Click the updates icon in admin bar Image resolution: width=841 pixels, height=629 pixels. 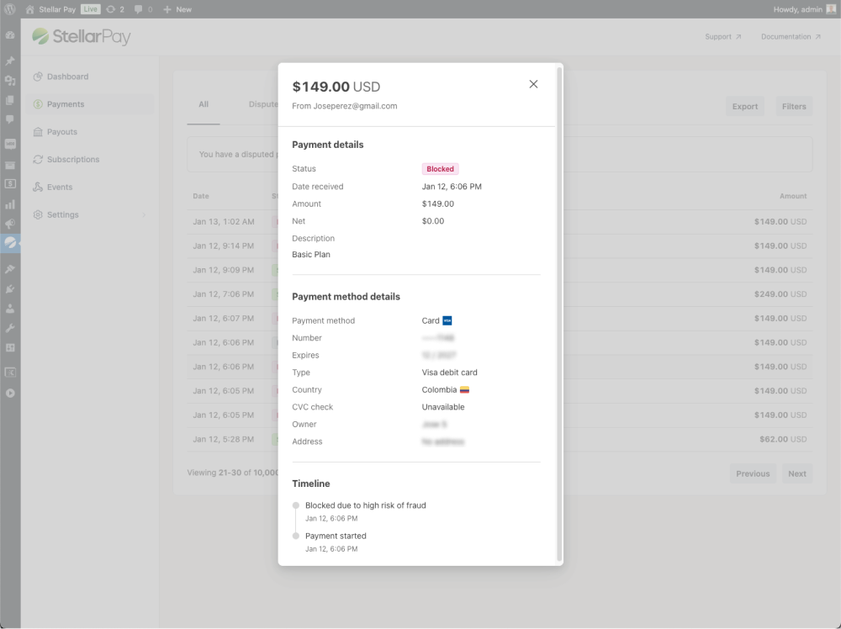(115, 9)
